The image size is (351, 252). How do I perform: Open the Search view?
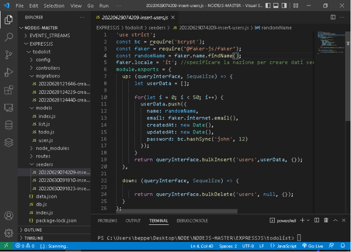[x=9, y=37]
